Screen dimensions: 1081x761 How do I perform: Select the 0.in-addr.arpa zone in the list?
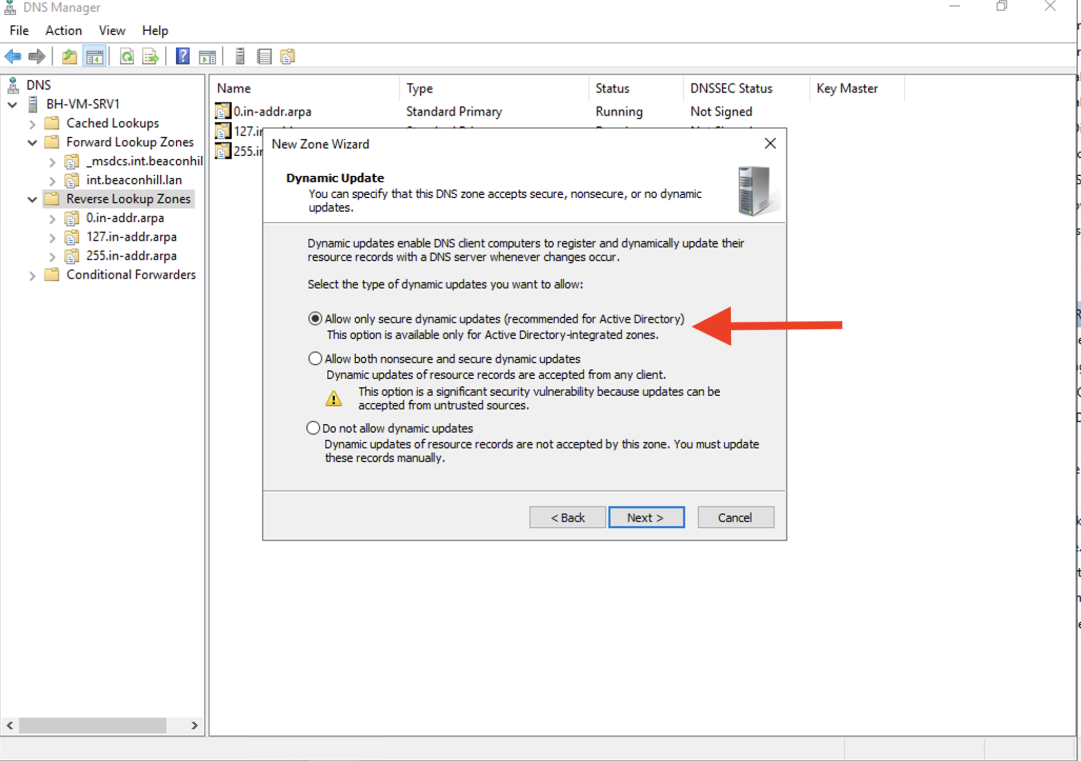pos(272,111)
